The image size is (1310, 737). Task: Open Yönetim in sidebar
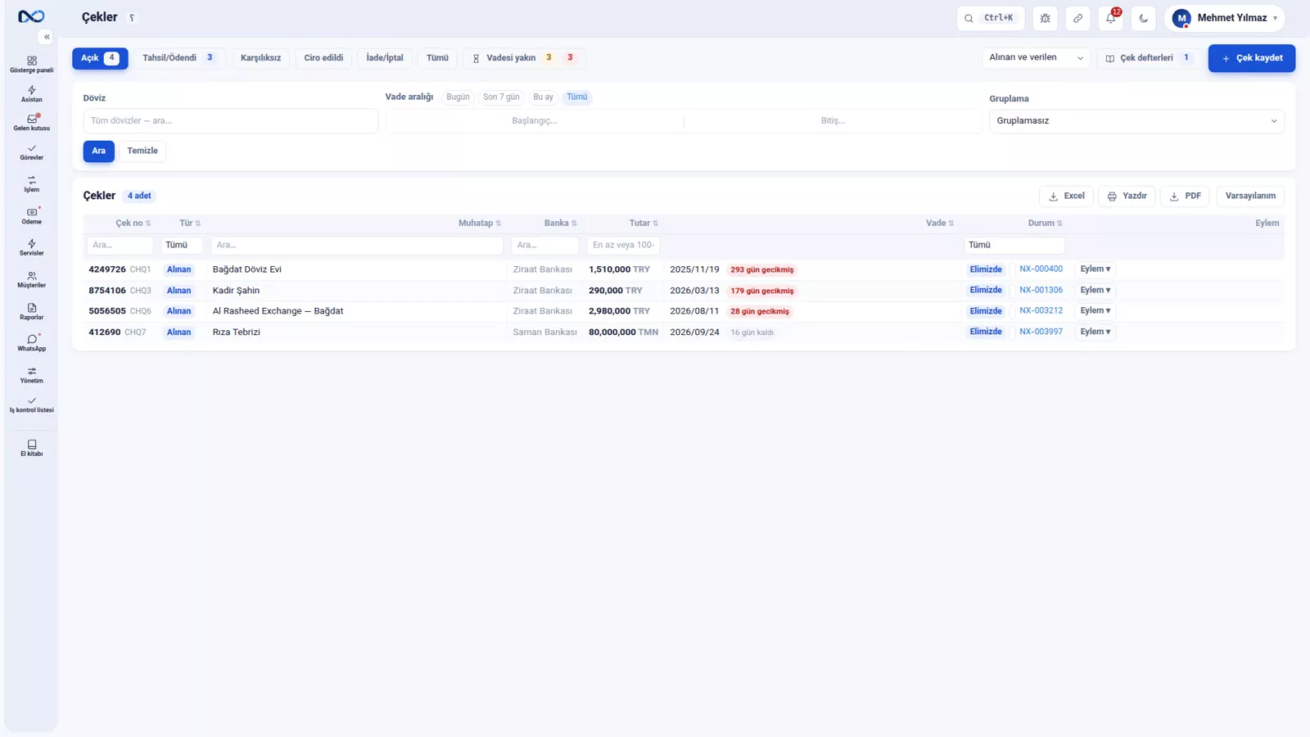31,375
